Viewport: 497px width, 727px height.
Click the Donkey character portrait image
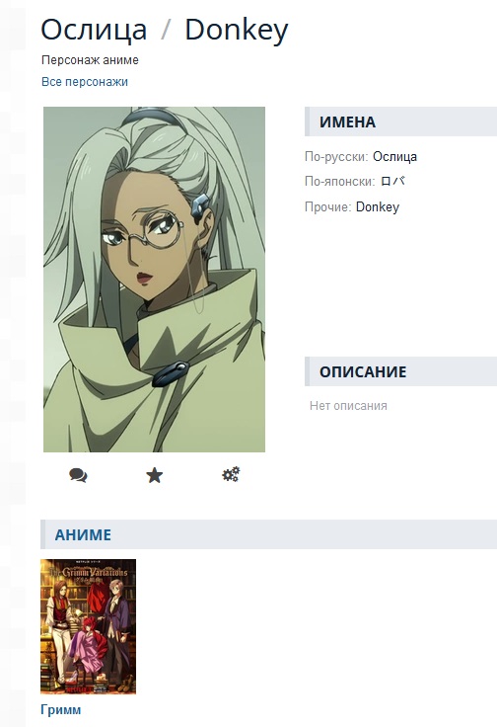click(x=154, y=280)
